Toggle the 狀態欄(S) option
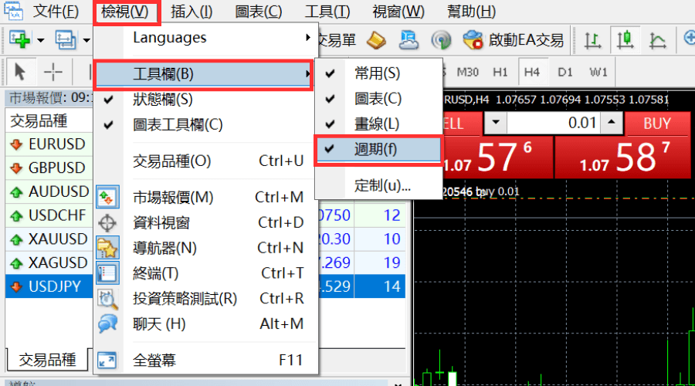 click(205, 100)
